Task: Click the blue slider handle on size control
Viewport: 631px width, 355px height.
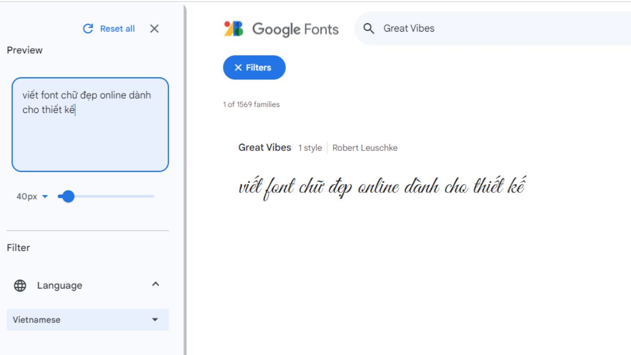Action: pyautogui.click(x=68, y=196)
